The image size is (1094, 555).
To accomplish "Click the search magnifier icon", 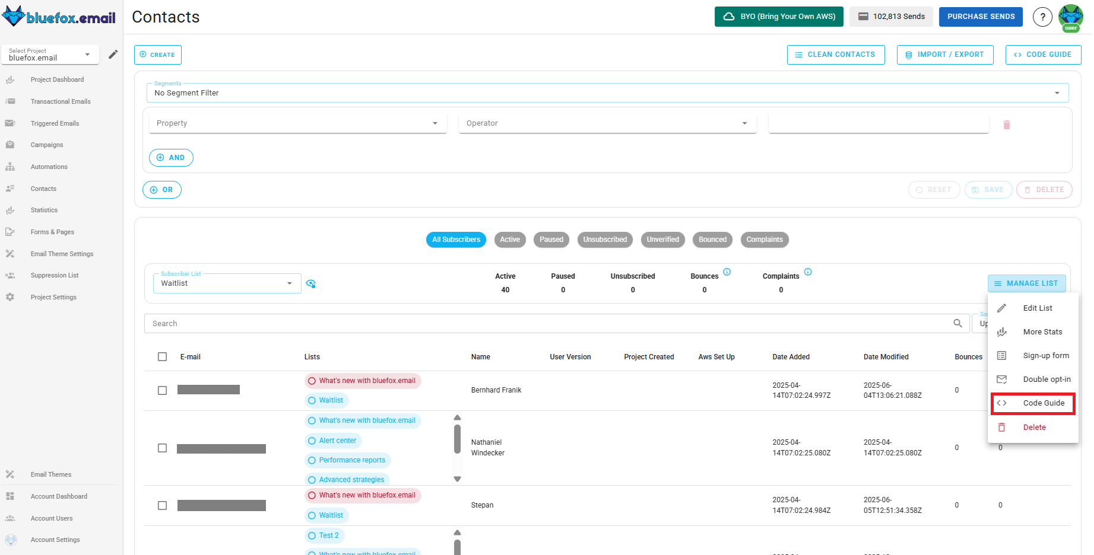I will (x=957, y=323).
